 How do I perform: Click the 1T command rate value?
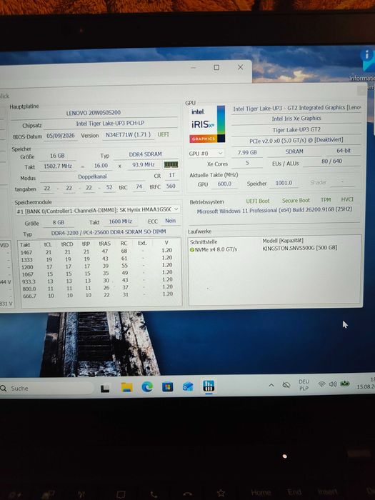point(172,175)
